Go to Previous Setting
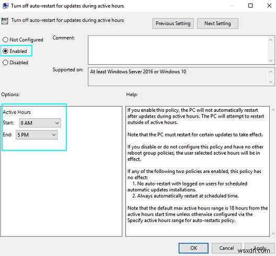This screenshot has width=276, height=256. coord(173,23)
